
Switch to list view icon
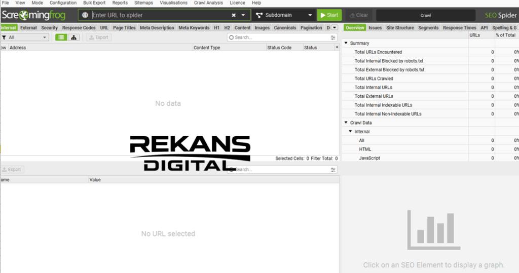pyautogui.click(x=61, y=37)
